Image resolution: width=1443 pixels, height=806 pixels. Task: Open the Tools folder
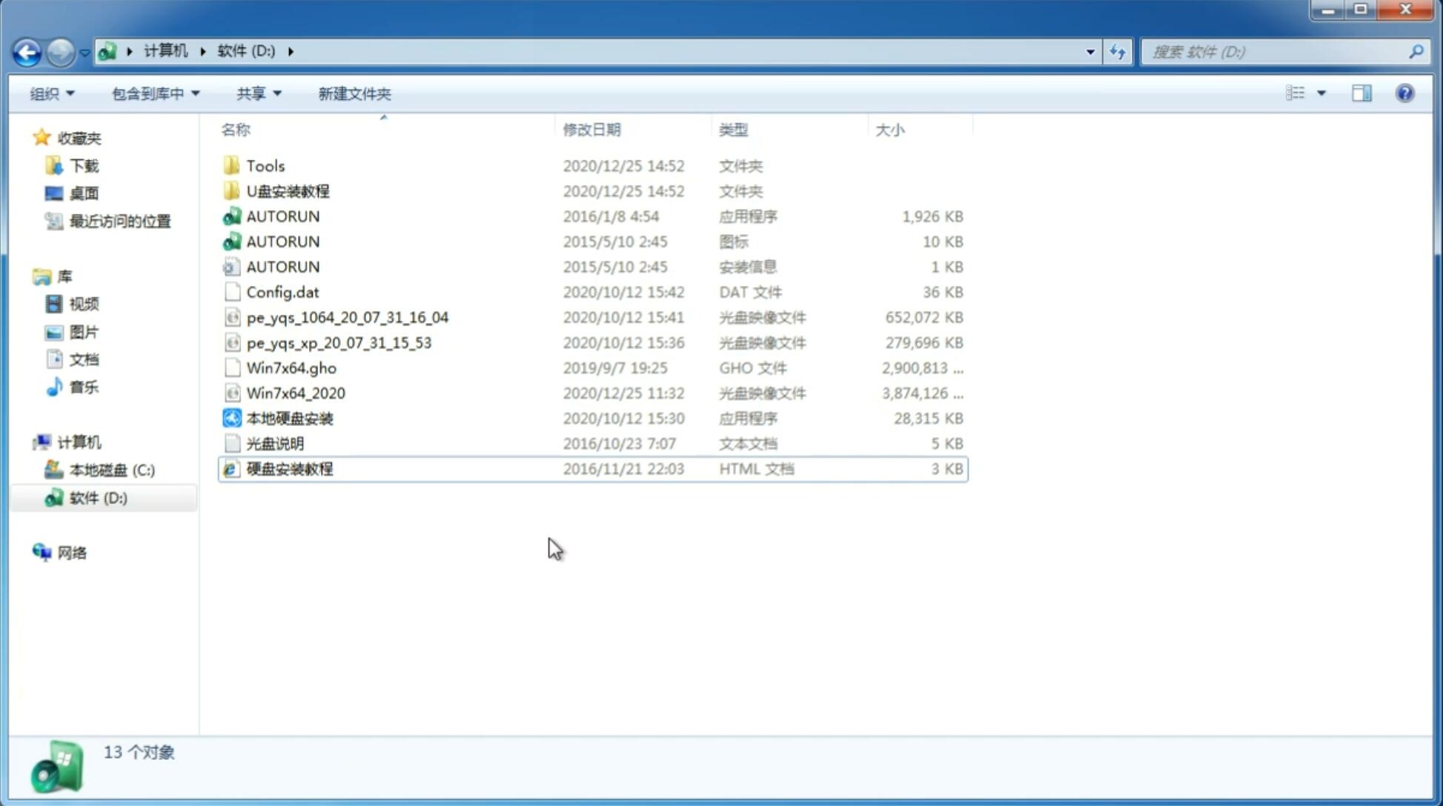pos(265,165)
